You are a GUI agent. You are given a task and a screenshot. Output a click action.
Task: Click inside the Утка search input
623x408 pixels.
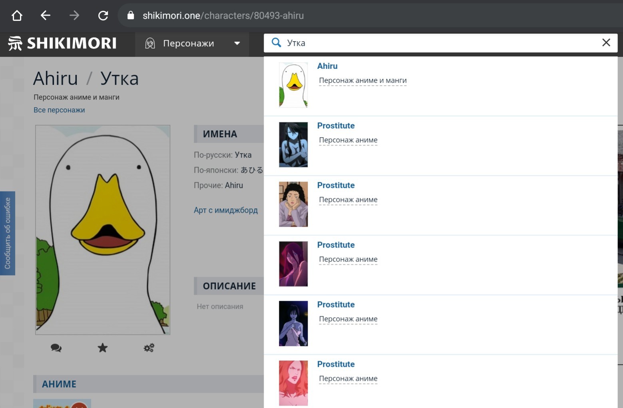tap(440, 43)
